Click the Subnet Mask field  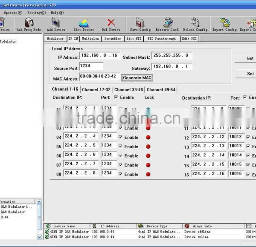point(172,55)
